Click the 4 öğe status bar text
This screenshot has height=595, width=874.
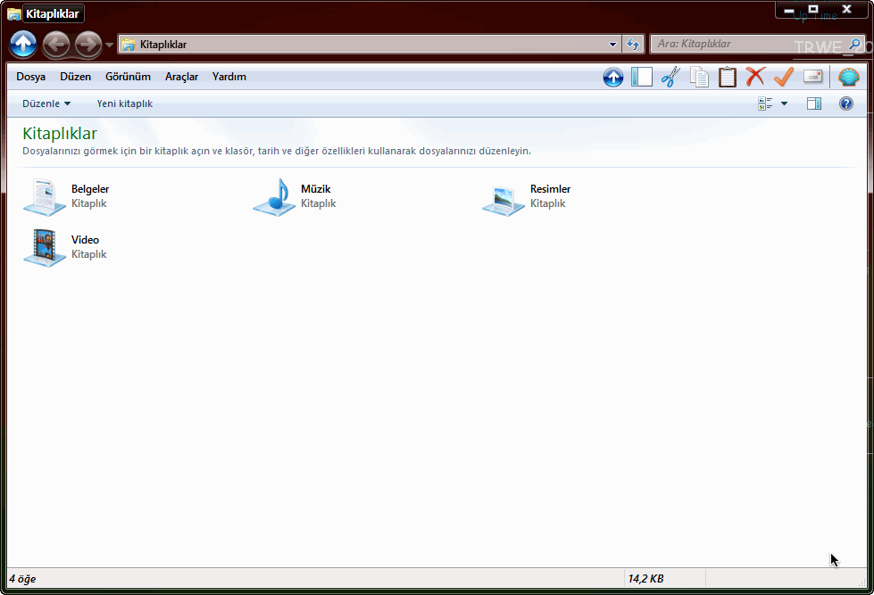pyautogui.click(x=23, y=579)
